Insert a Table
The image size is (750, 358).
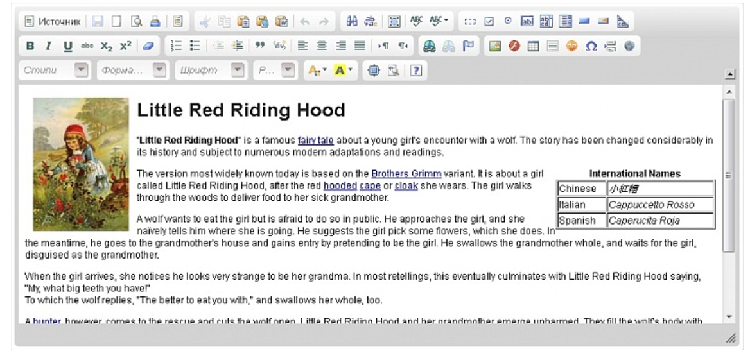tap(534, 46)
